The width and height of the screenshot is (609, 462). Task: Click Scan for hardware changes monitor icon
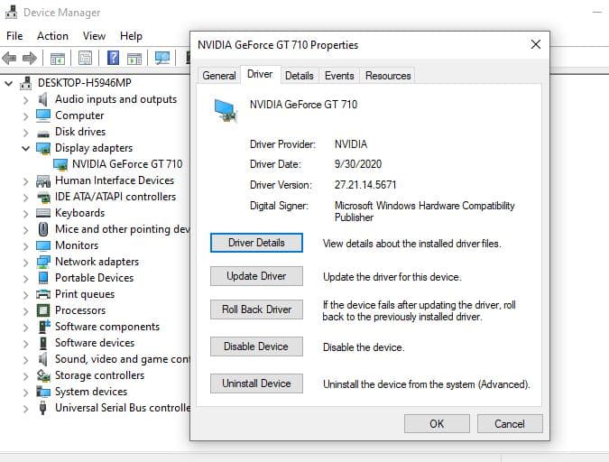click(x=162, y=59)
